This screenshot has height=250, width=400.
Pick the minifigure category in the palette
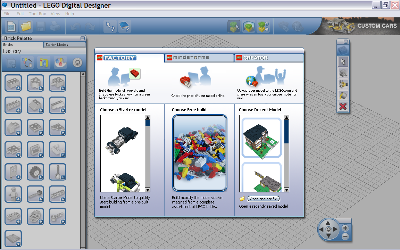[x=13, y=194]
